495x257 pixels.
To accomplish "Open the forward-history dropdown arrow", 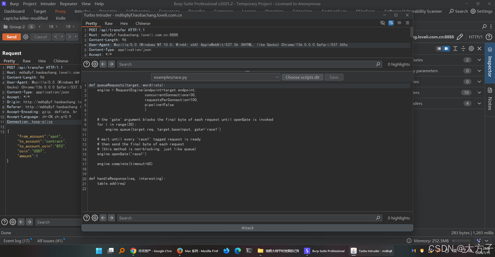I will coord(76,37).
